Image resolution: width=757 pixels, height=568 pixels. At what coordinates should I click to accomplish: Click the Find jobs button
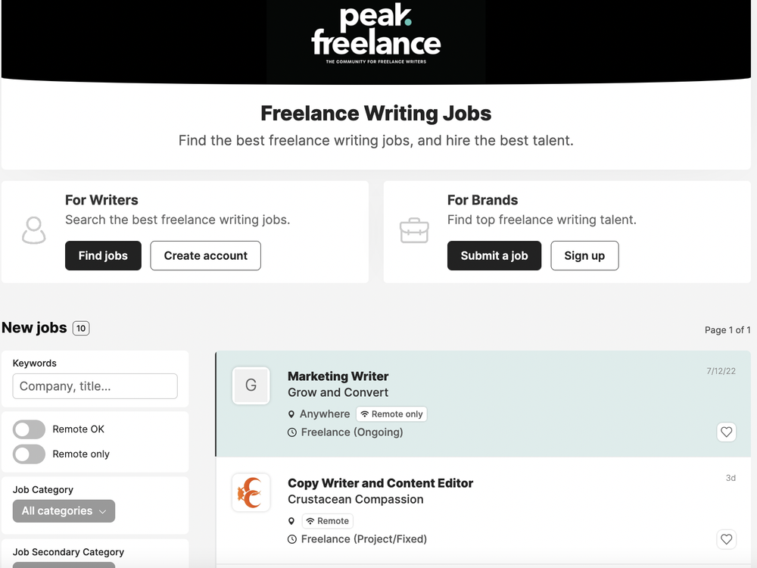pyautogui.click(x=103, y=256)
